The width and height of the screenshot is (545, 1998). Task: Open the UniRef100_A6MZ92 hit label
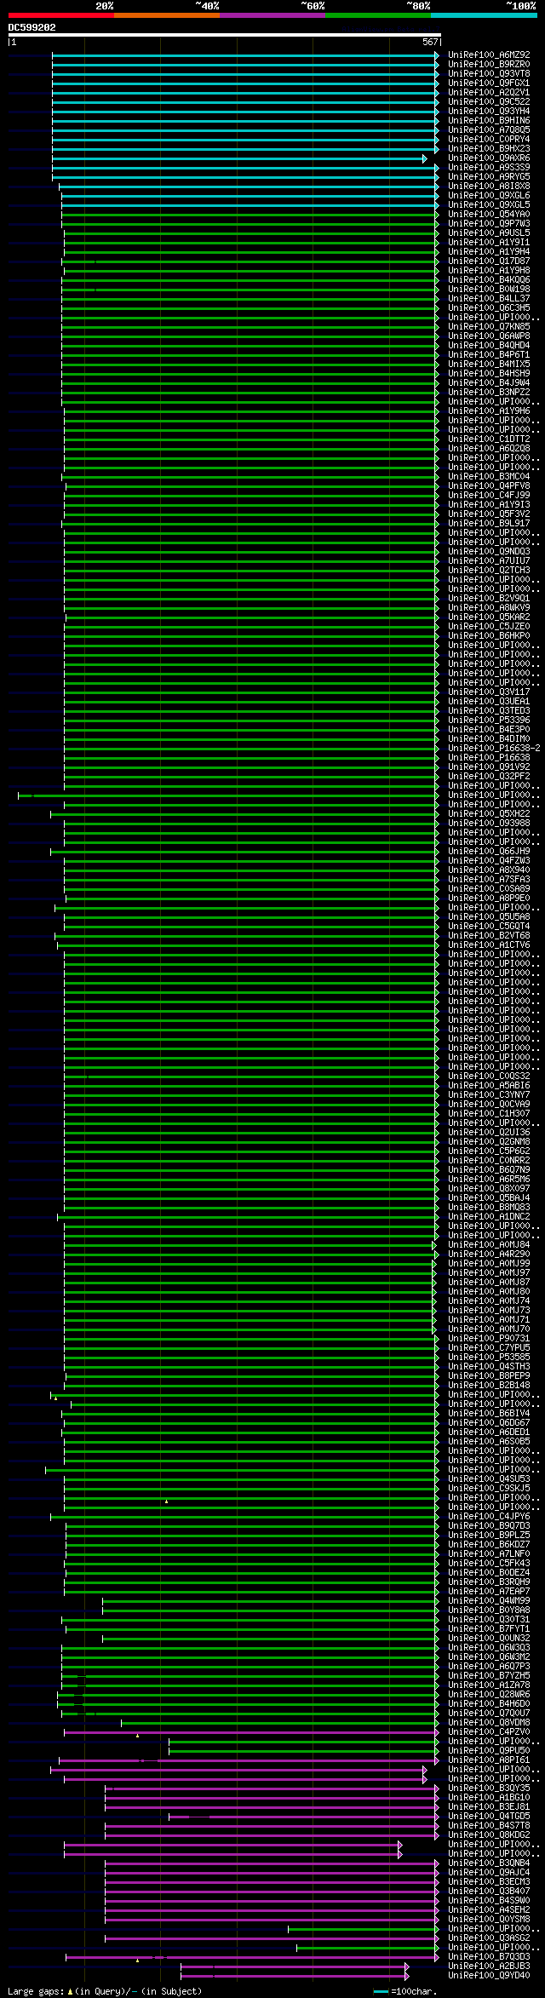489,55
